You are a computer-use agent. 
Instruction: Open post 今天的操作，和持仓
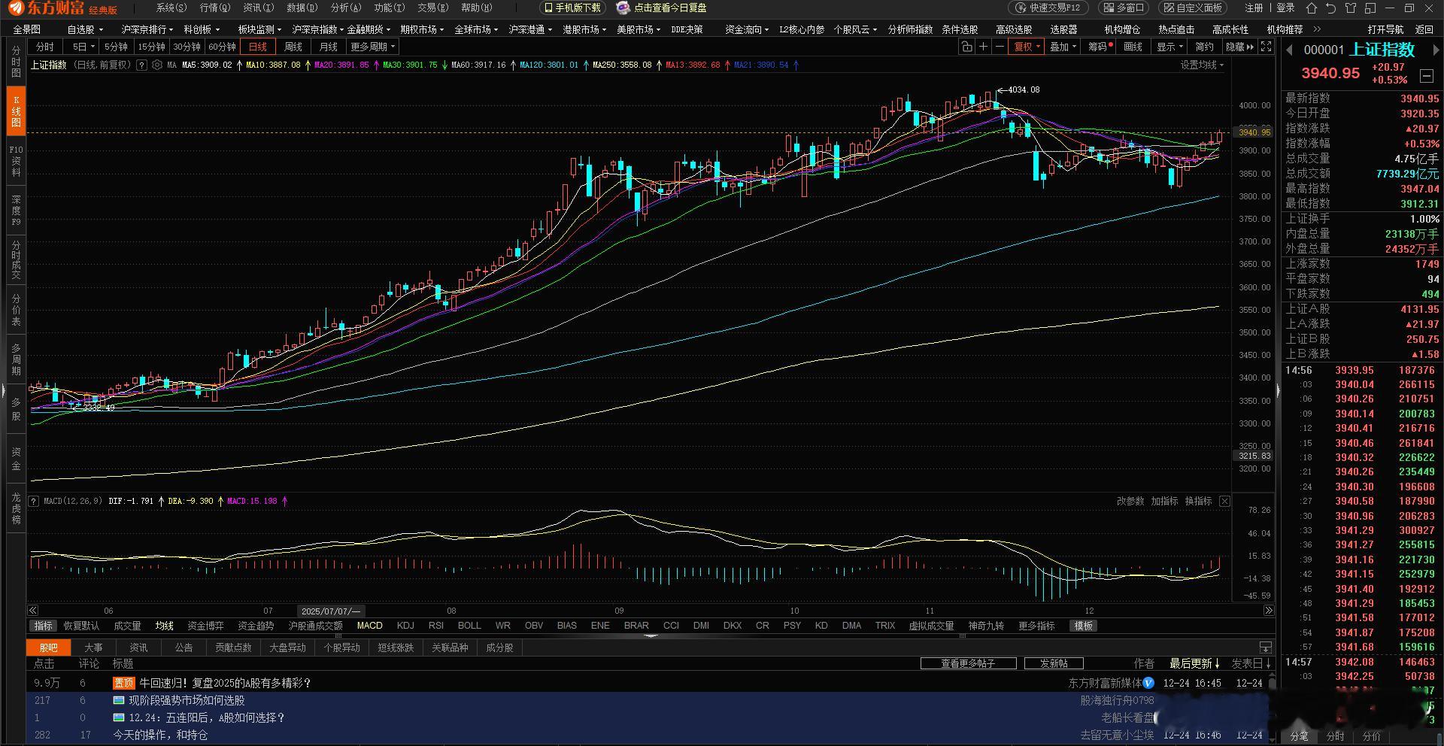160,735
